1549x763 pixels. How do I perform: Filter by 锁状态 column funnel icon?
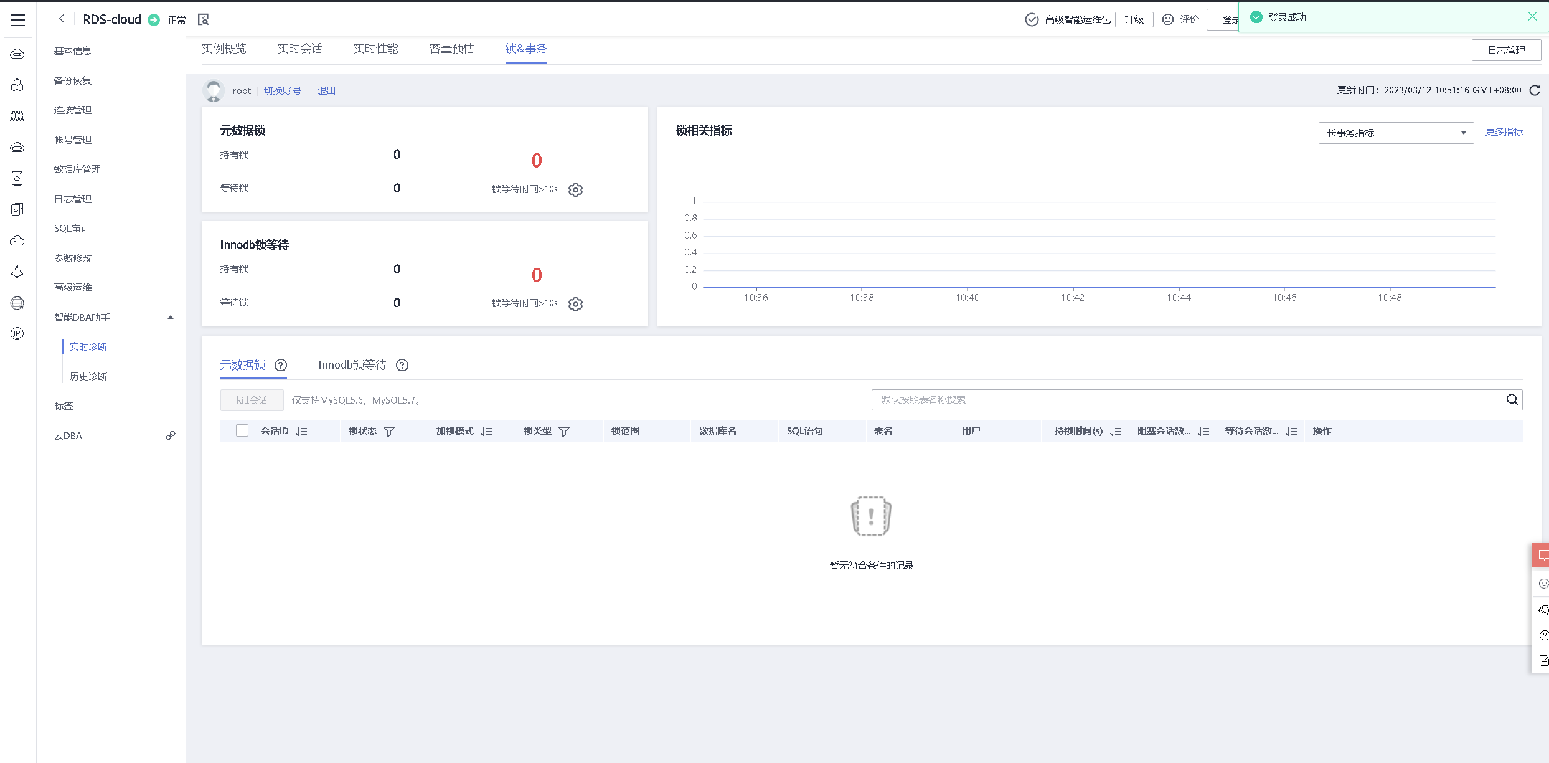point(389,431)
